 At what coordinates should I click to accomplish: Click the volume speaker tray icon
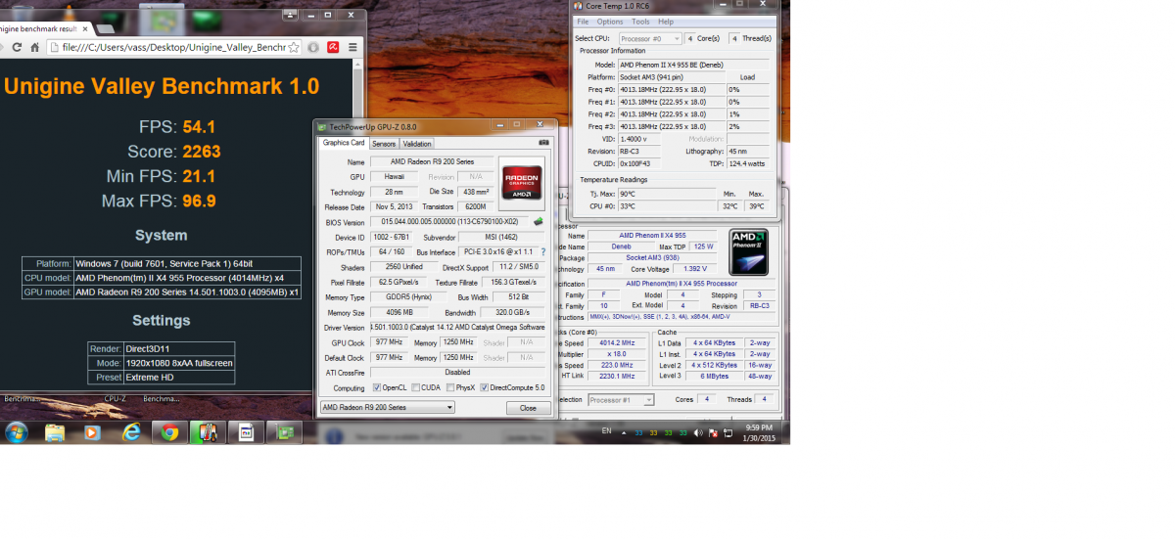click(697, 432)
